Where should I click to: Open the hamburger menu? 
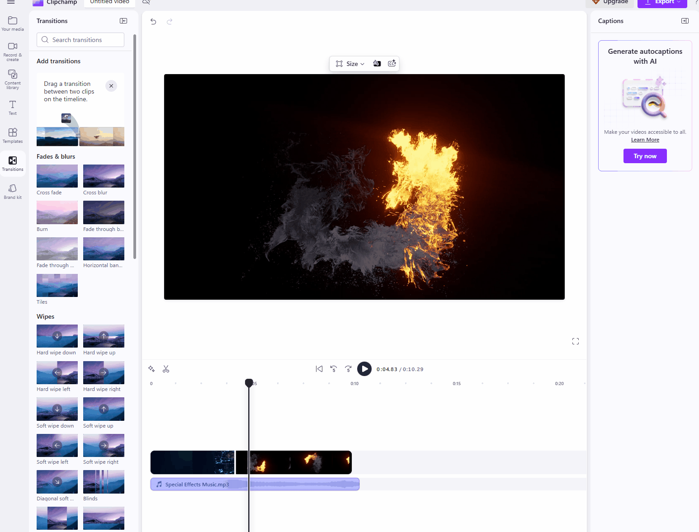[x=11, y=2]
